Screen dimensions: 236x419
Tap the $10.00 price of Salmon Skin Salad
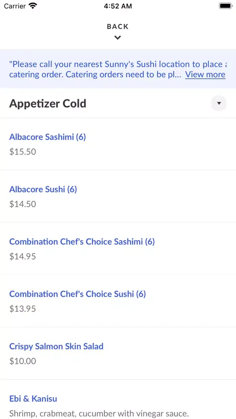click(x=23, y=361)
